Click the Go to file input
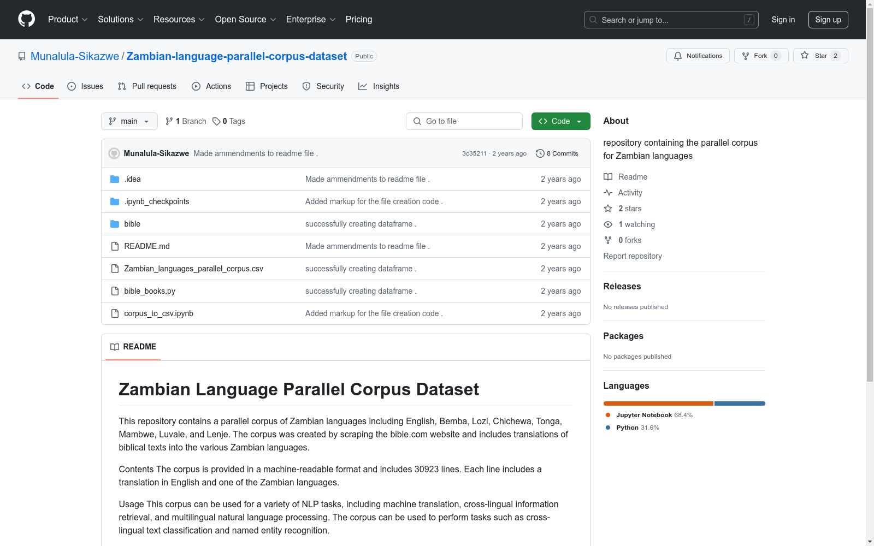Screen dimensions: 874x546 point(464,121)
